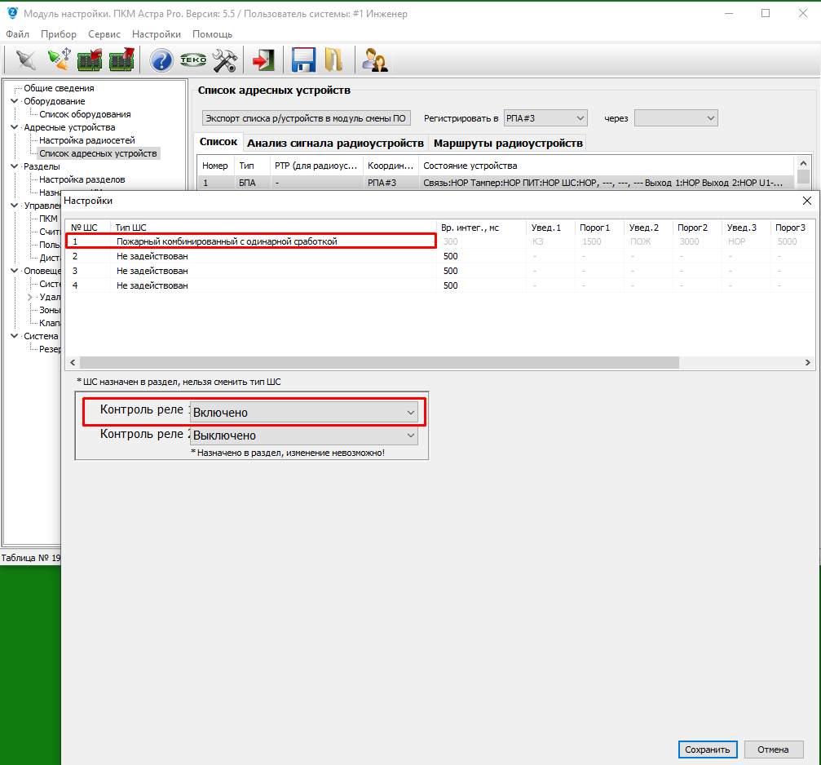The height and width of the screenshot is (765, 821).
Task: Click the memory chip icon with left arrow
Action: pyautogui.click(x=89, y=60)
